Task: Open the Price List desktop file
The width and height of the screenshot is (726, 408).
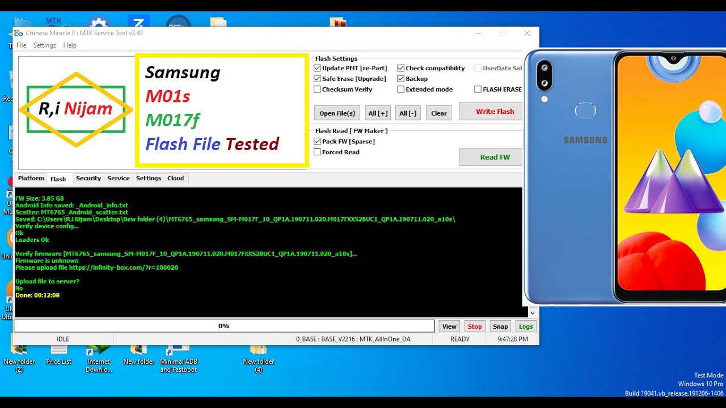Action: tap(59, 354)
